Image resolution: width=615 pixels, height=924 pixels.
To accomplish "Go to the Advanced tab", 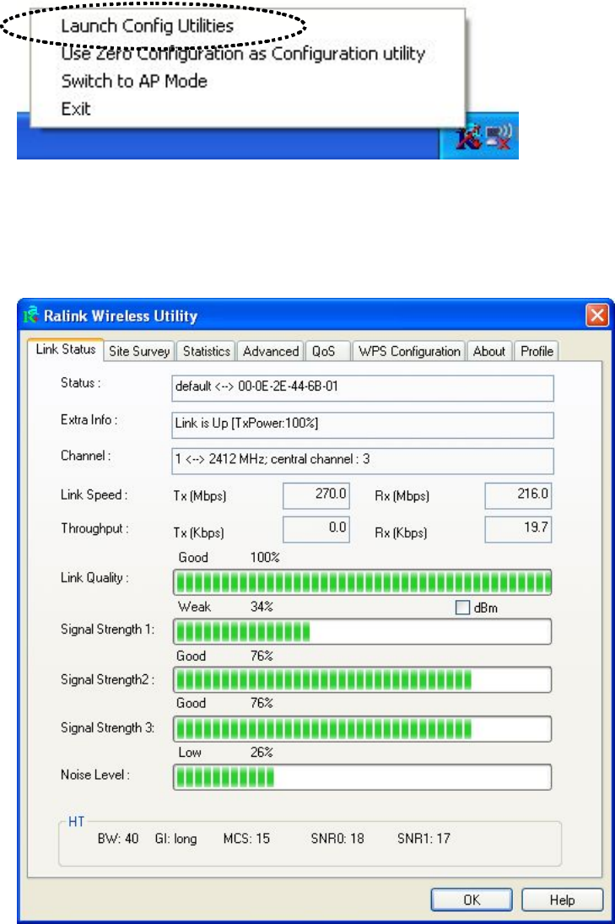I will click(271, 351).
